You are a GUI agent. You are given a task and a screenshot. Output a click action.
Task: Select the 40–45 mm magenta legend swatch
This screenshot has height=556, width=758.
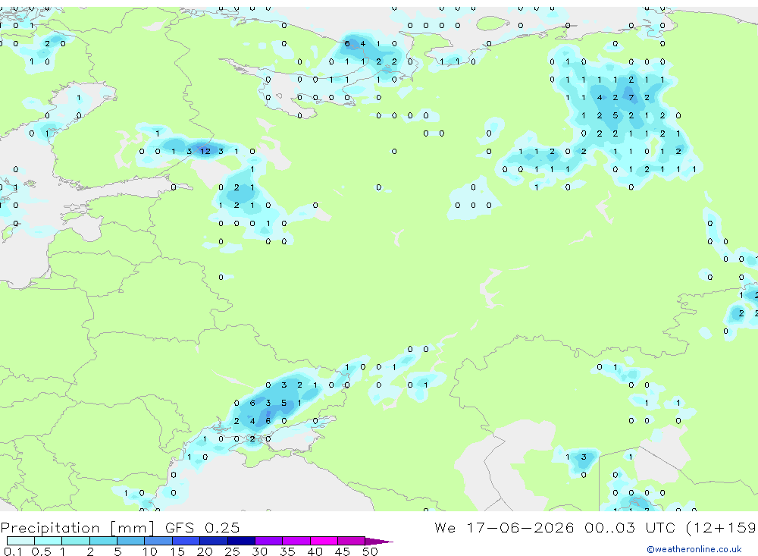tap(324, 541)
